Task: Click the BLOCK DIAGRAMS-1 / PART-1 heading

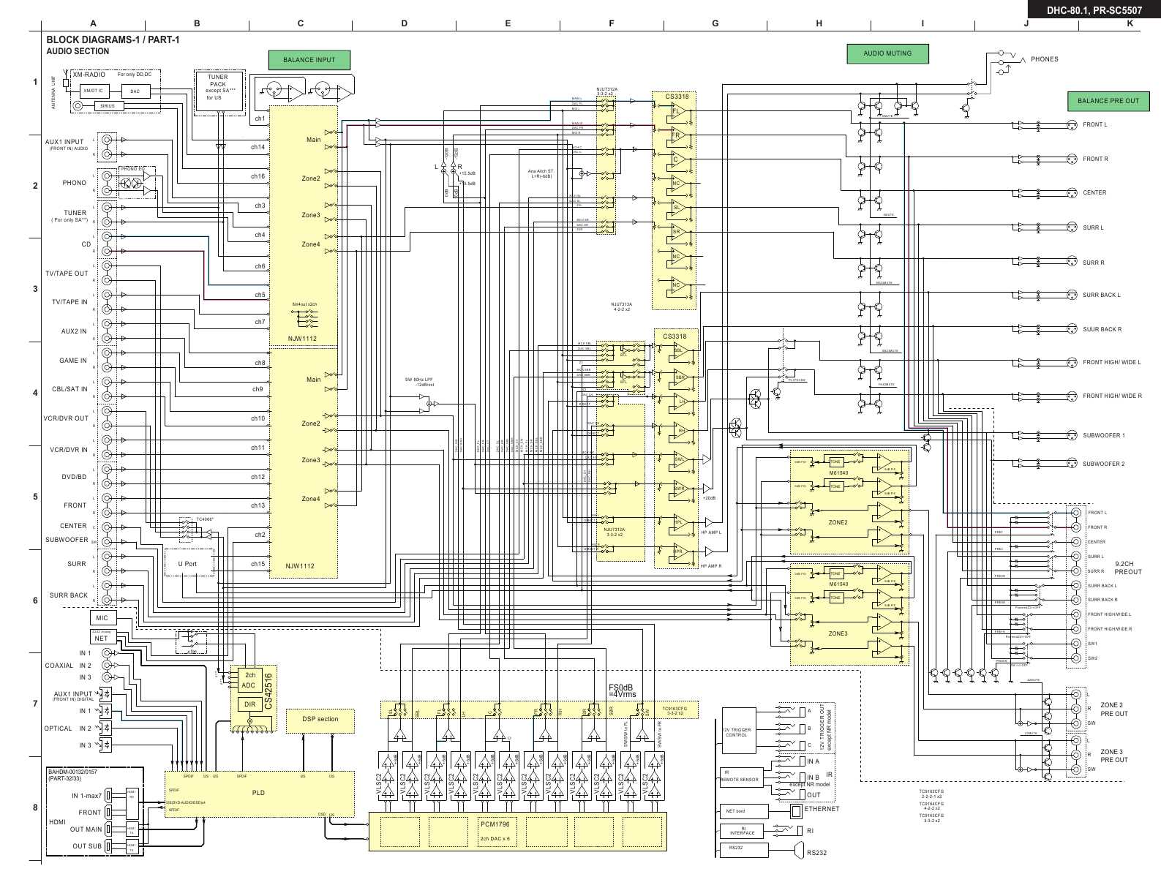Action: (x=113, y=39)
